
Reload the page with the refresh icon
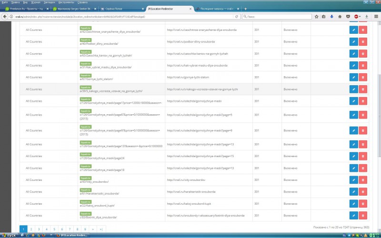[236, 17]
